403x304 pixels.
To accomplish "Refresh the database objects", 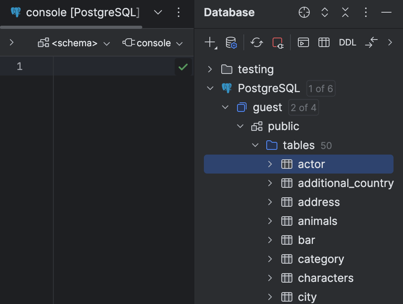I will [x=256, y=42].
